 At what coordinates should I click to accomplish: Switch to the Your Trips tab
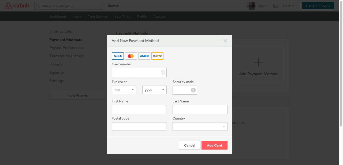[x=122, y=16]
